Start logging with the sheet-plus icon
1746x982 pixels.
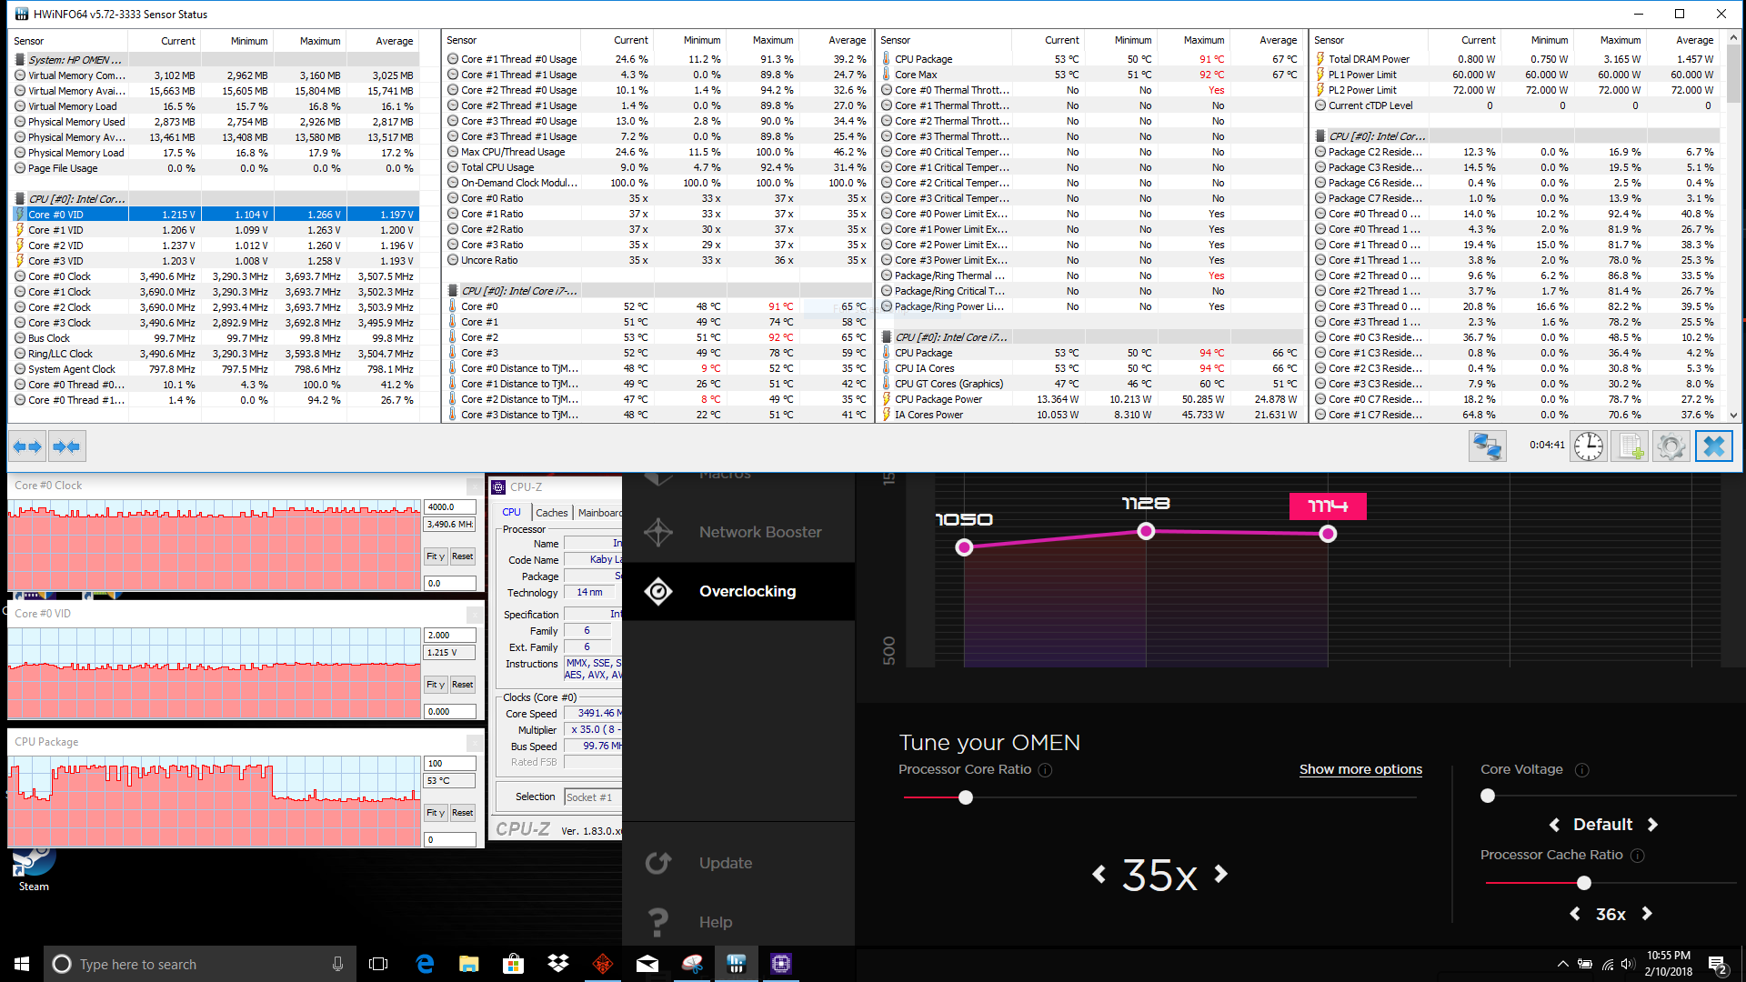1630,446
